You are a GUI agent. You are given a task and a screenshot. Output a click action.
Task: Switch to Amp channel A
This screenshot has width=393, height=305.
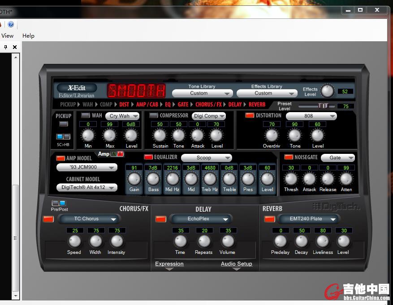pyautogui.click(x=114, y=154)
